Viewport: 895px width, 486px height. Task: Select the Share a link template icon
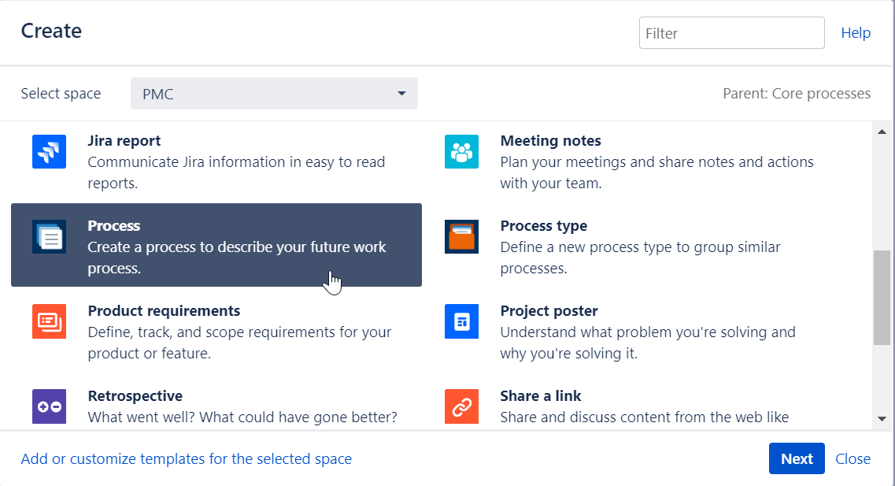pyautogui.click(x=461, y=406)
